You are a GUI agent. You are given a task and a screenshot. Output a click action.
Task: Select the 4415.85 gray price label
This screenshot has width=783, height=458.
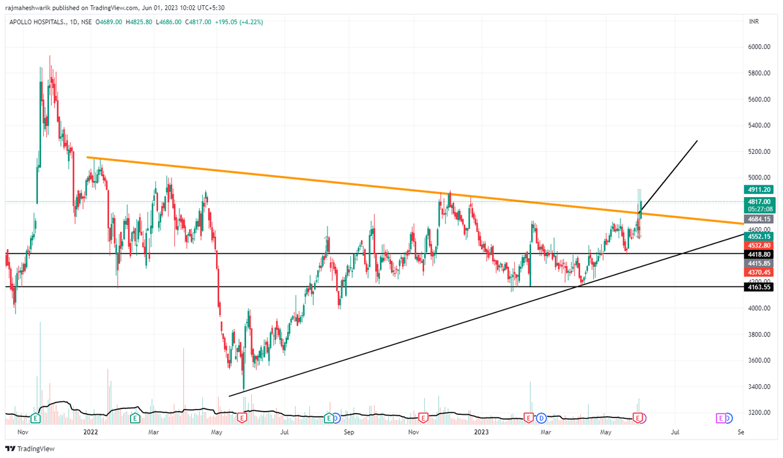pos(759,263)
